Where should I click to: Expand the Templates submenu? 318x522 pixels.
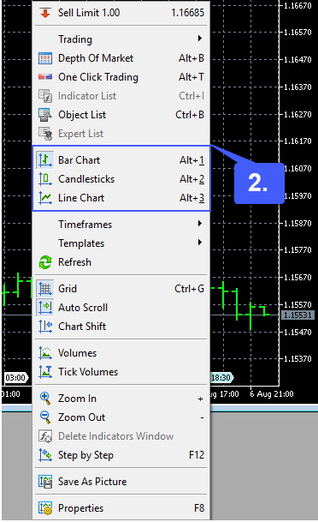click(x=121, y=243)
